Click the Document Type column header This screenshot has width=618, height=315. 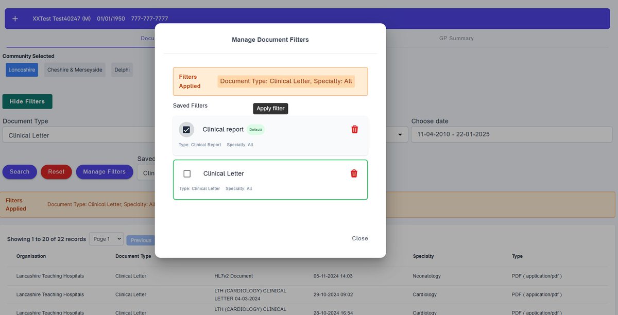pyautogui.click(x=133, y=256)
